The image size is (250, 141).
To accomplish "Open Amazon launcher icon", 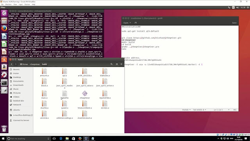I will click(x=4, y=67).
